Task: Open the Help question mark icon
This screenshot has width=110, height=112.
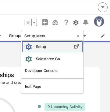Action: click(x=66, y=22)
